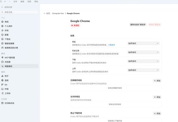Screen dimensions: 178x122
Task: Click the globe icon next to 连接
Action: pos(2,80)
